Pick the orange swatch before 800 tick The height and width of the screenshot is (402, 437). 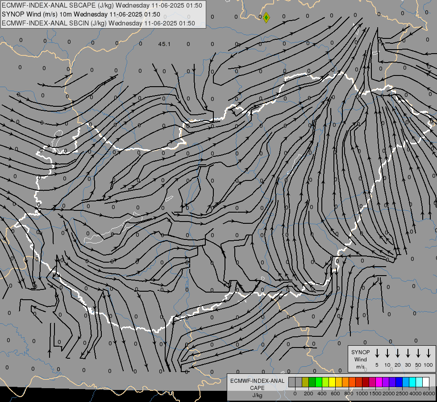click(345, 382)
